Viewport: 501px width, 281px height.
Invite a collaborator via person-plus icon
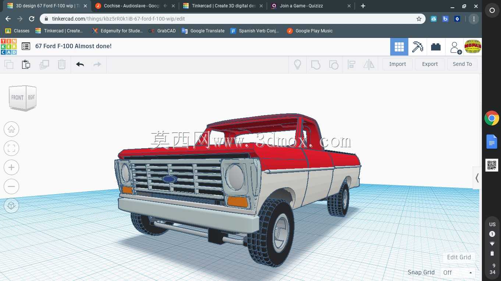coord(455,47)
